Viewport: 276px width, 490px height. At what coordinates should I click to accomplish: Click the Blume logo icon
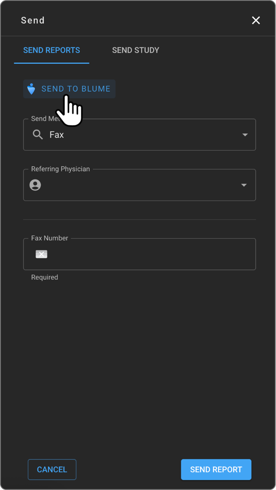pyautogui.click(x=31, y=89)
